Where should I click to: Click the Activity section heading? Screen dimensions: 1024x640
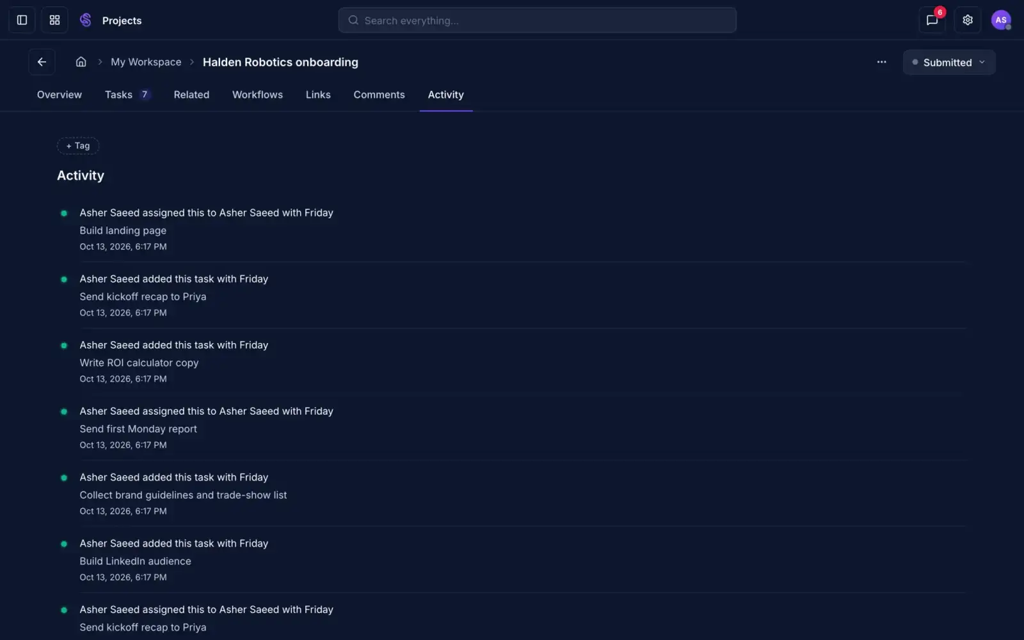(x=81, y=175)
